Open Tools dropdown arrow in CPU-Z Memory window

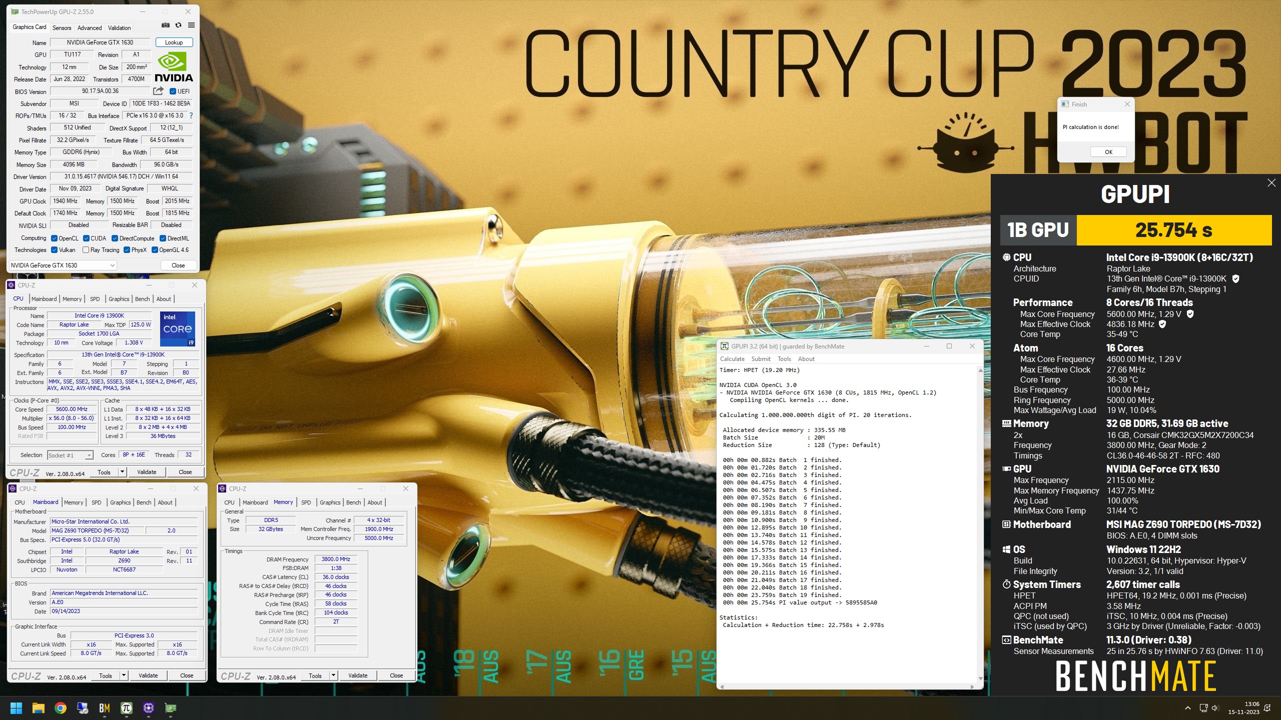[x=333, y=675]
